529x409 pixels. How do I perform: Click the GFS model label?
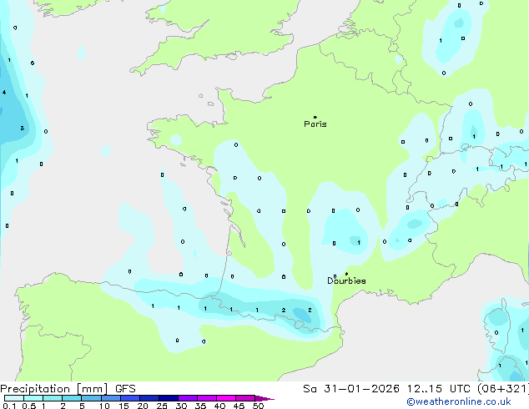(125, 389)
